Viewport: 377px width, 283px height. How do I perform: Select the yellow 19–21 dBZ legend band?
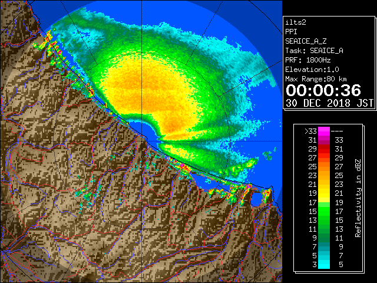pyautogui.click(x=324, y=193)
